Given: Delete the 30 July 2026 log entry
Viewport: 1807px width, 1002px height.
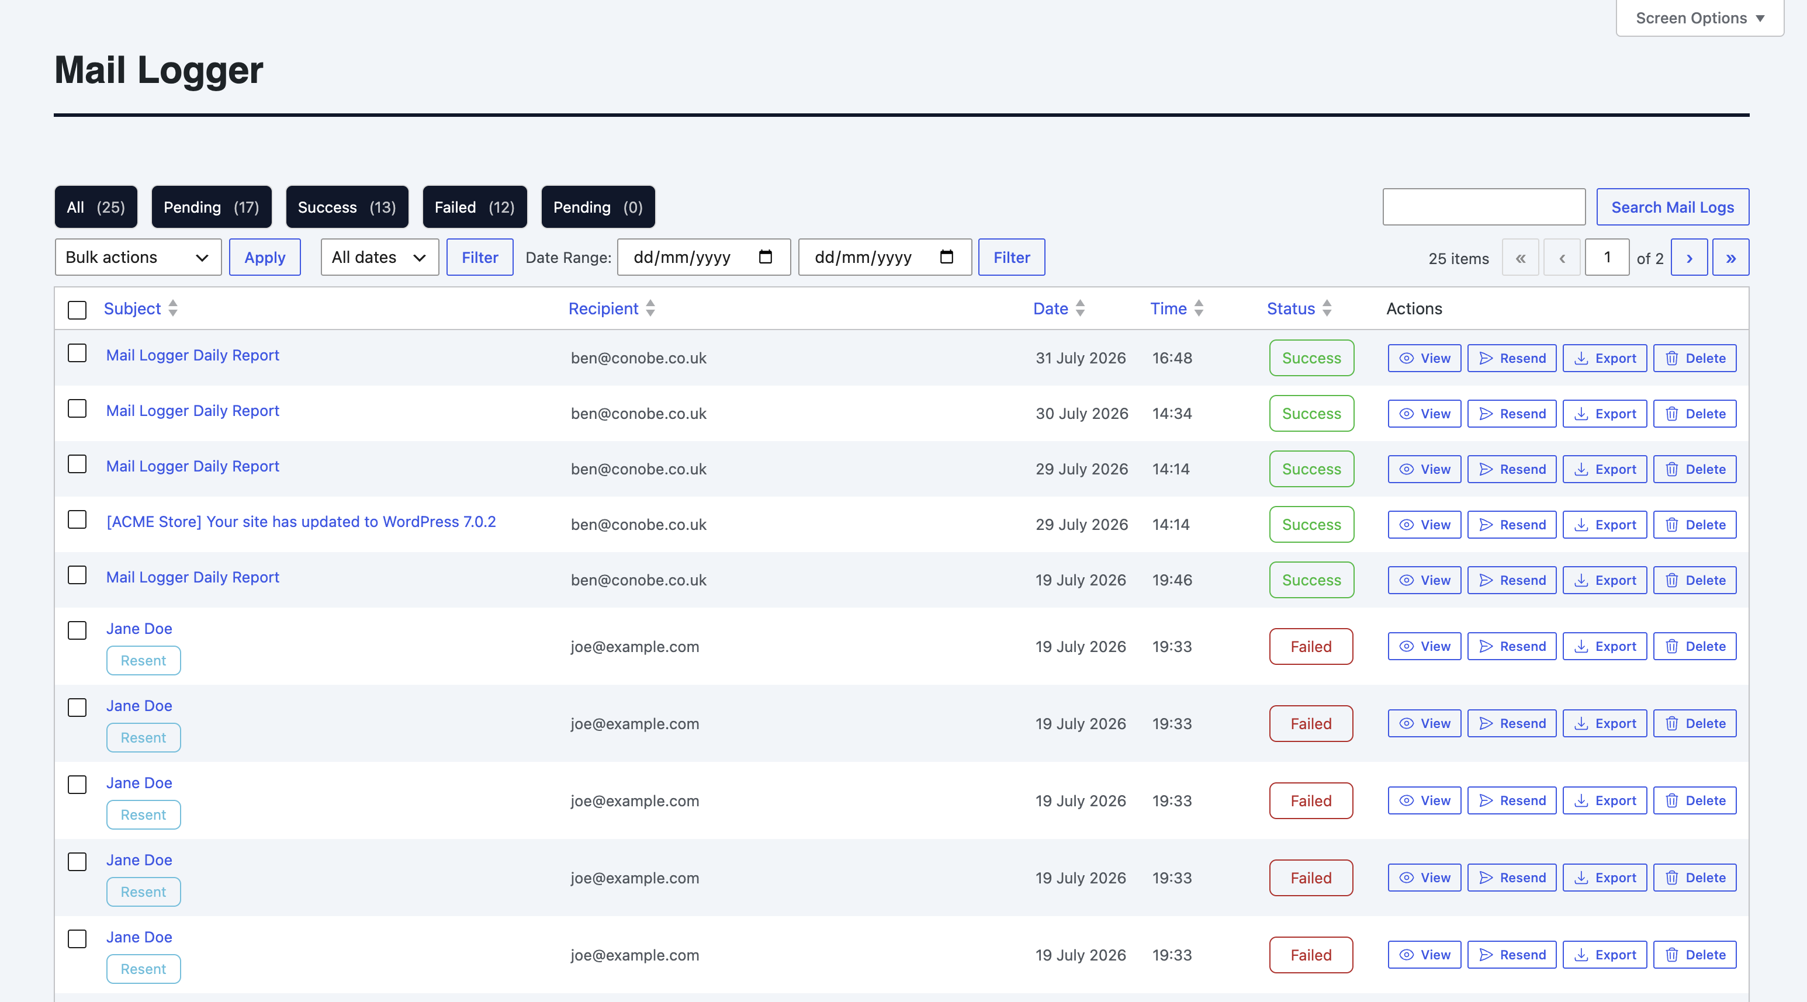Looking at the screenshot, I should point(1695,414).
